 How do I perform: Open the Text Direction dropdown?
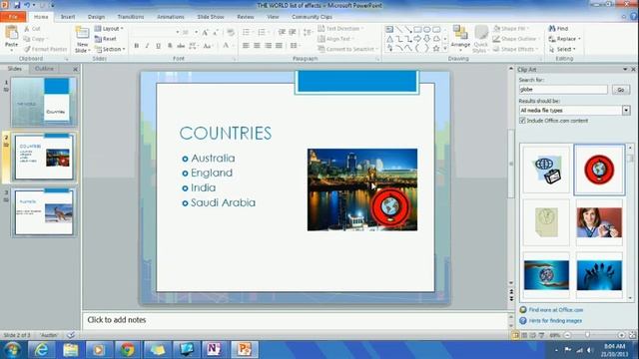point(340,29)
